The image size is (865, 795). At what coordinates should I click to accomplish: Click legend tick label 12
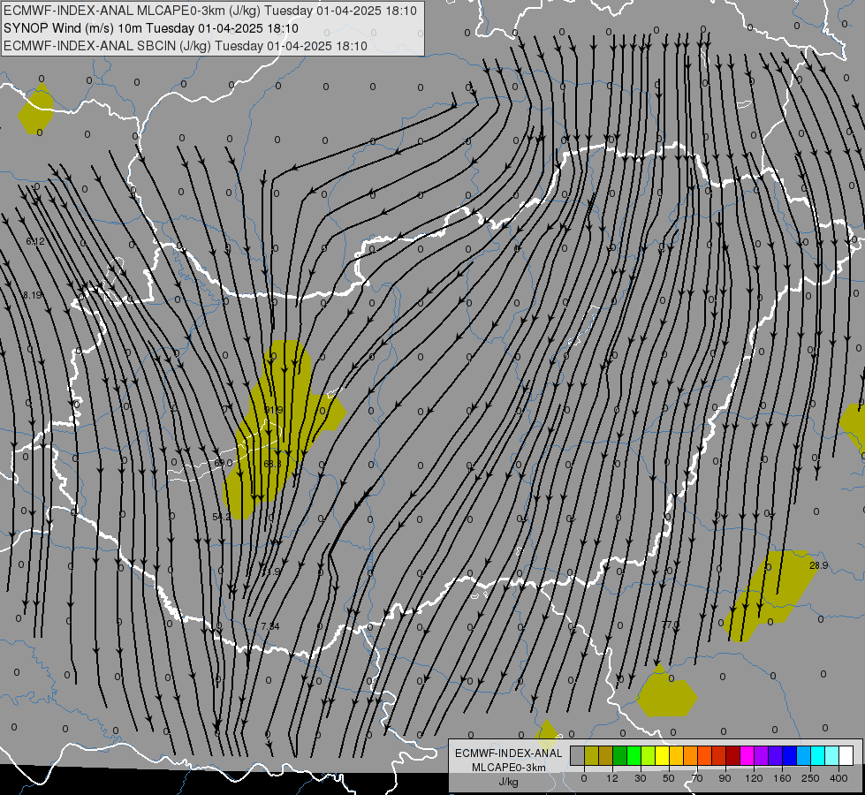tap(612, 778)
